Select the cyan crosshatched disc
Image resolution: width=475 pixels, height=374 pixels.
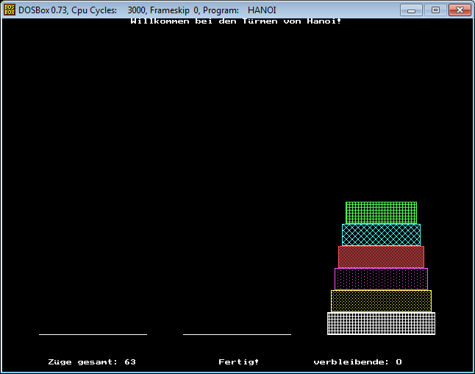pyautogui.click(x=381, y=235)
